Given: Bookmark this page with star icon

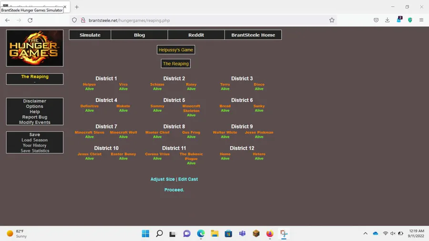Looking at the screenshot, I should pos(332,20).
